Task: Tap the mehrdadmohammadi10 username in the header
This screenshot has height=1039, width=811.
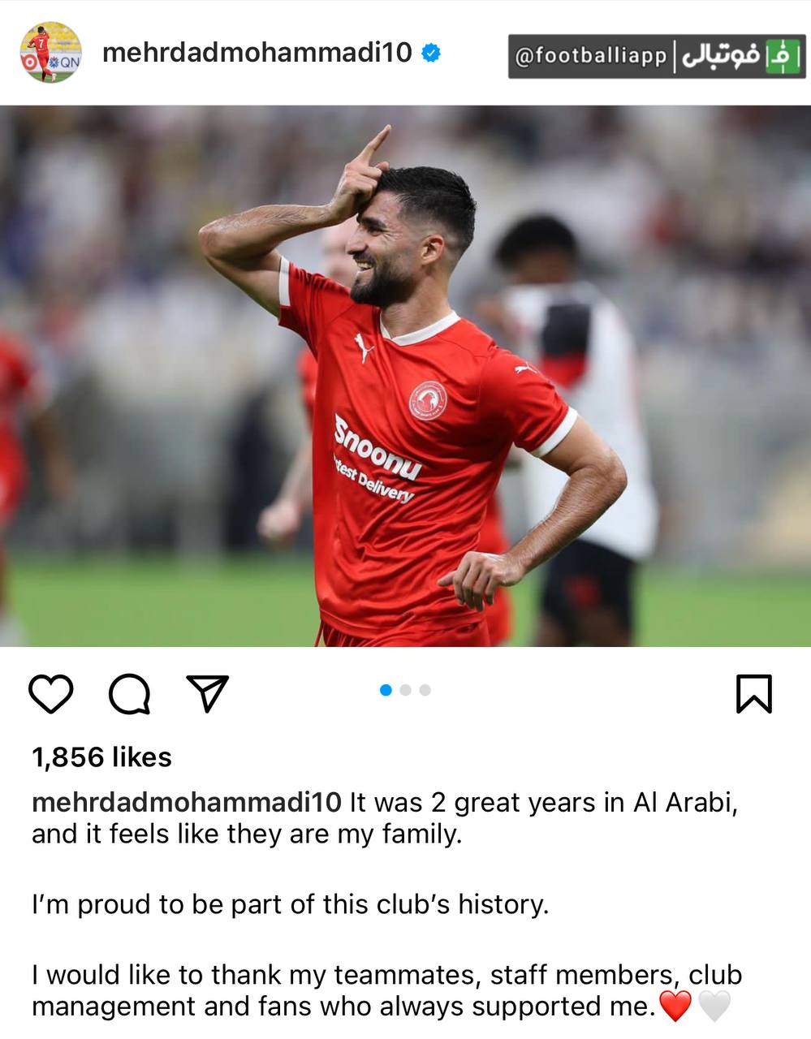Action: click(257, 54)
